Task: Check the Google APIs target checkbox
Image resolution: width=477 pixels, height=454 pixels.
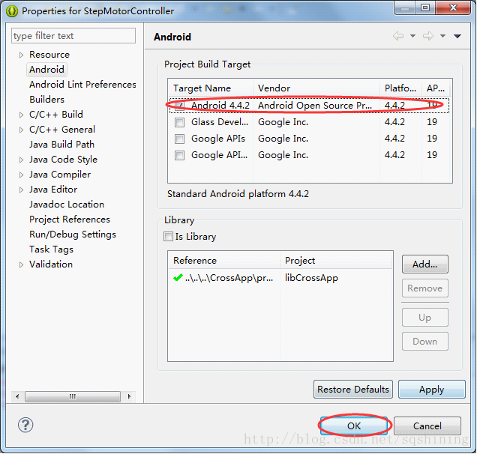Action: click(179, 139)
